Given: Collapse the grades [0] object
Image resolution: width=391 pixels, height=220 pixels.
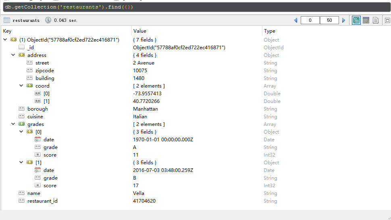Looking at the screenshot, I should click(x=21, y=131).
